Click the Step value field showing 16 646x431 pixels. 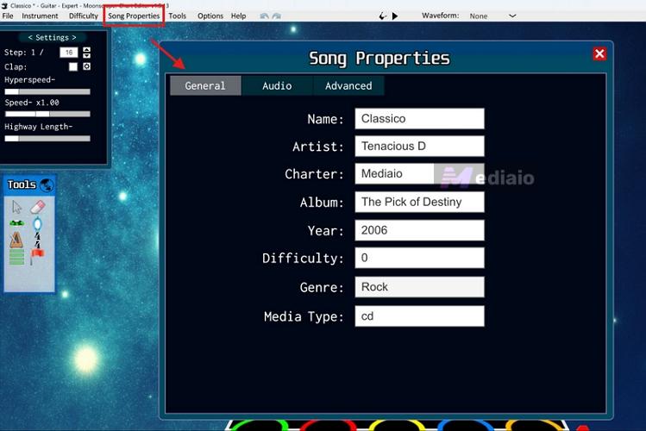pyautogui.click(x=69, y=53)
